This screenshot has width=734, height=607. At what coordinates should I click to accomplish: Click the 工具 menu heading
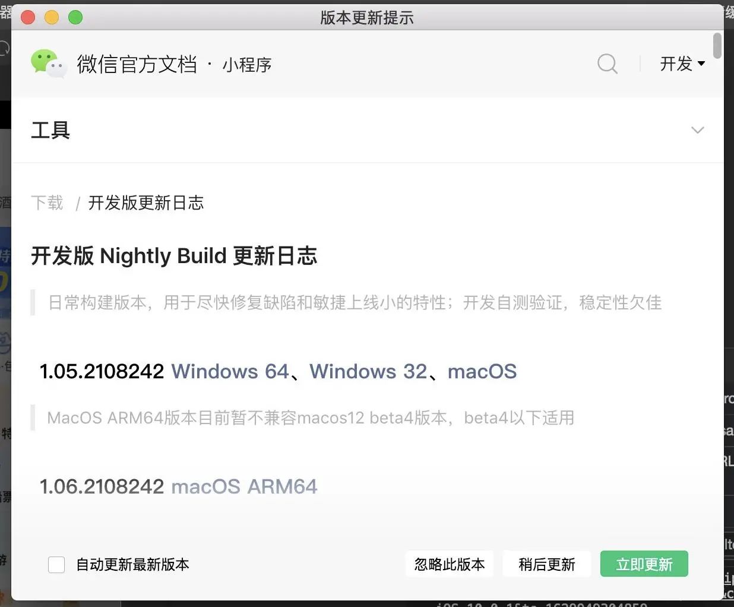pos(50,130)
